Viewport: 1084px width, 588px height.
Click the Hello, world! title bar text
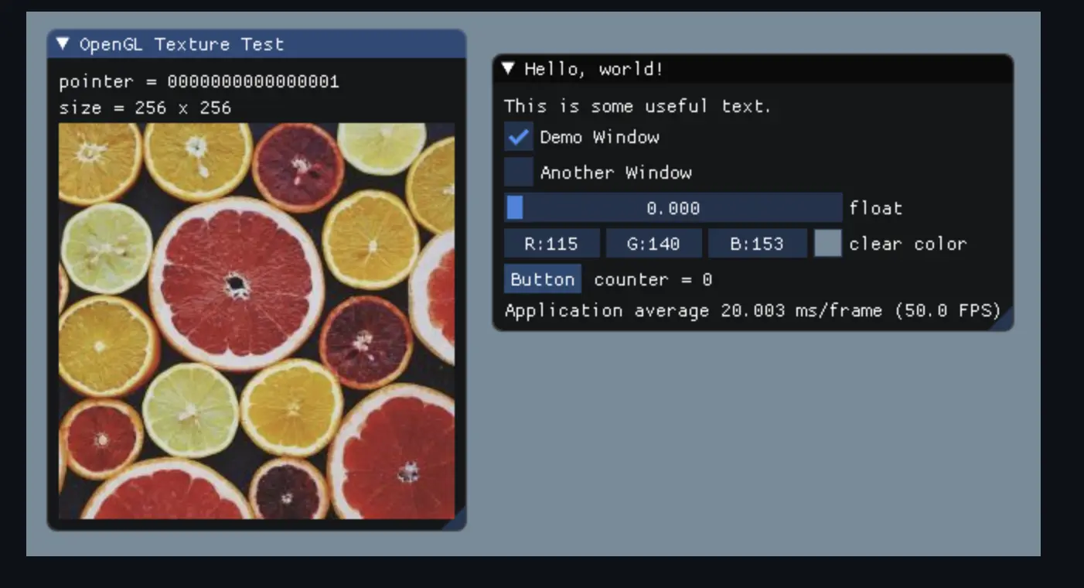click(x=594, y=69)
